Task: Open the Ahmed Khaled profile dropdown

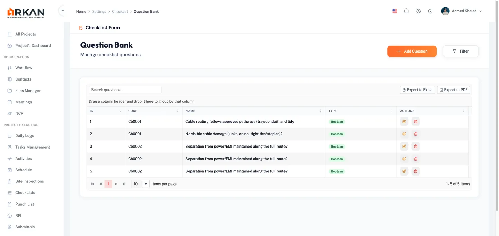Action: 461,11
